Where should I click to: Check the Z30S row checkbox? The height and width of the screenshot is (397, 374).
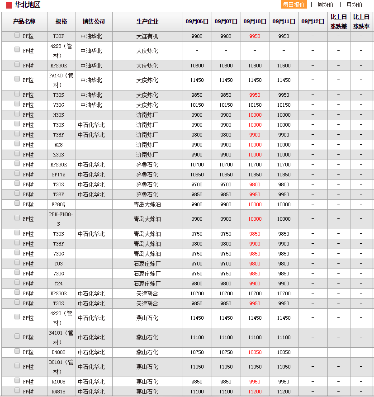[x=17, y=153]
